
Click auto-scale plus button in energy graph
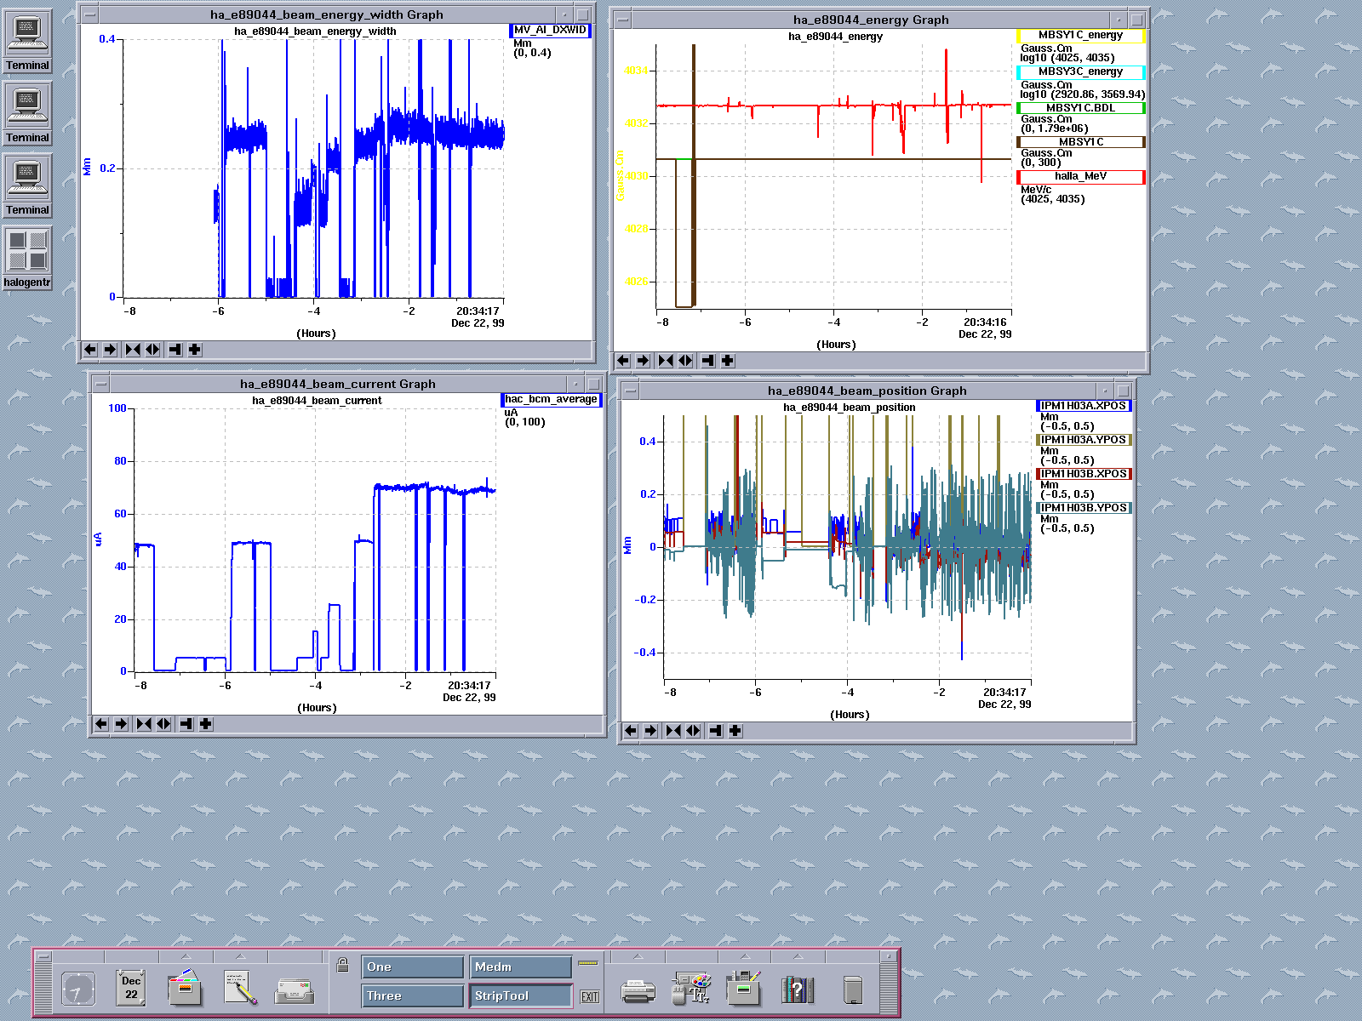pyautogui.click(x=727, y=361)
